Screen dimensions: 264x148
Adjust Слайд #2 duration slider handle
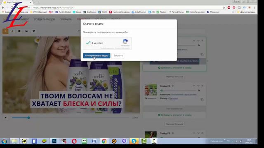click(x=162, y=90)
